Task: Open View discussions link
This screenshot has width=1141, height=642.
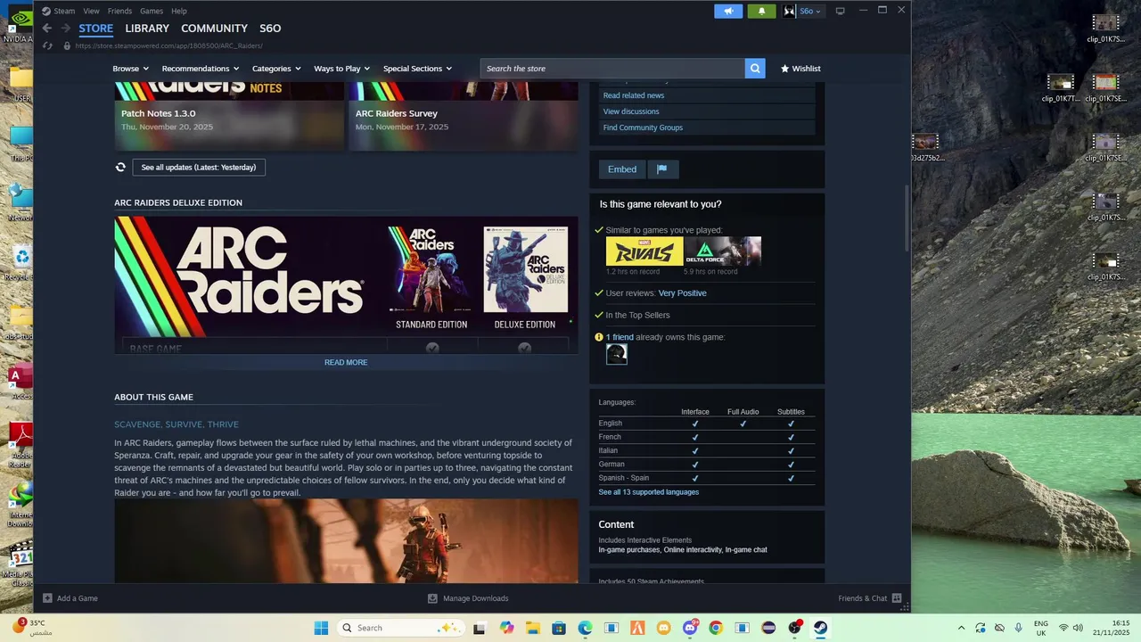Action: tap(631, 111)
